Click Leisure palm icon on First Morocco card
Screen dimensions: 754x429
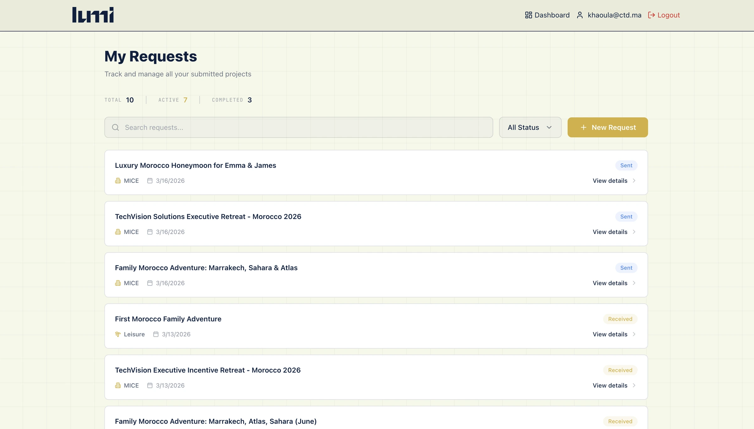point(118,334)
